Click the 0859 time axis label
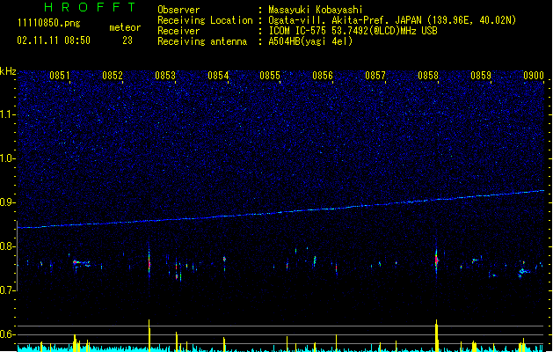Screen dimensions: 553x352 (x=481, y=76)
